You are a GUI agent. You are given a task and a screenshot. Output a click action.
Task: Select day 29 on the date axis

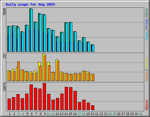coord(132,114)
